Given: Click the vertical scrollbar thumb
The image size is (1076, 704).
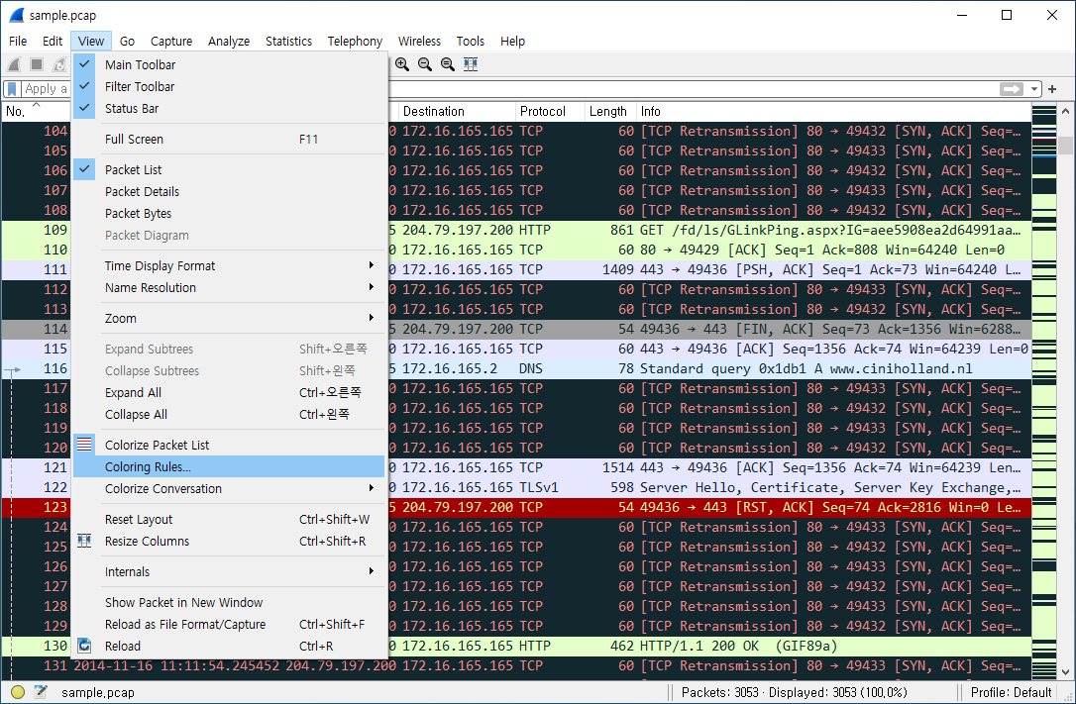Looking at the screenshot, I should click(1065, 146).
